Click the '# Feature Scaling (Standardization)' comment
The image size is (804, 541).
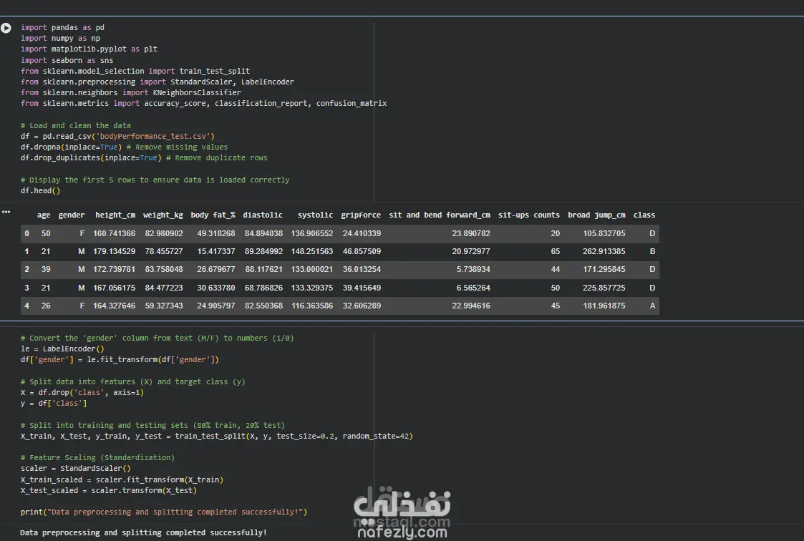(97, 457)
